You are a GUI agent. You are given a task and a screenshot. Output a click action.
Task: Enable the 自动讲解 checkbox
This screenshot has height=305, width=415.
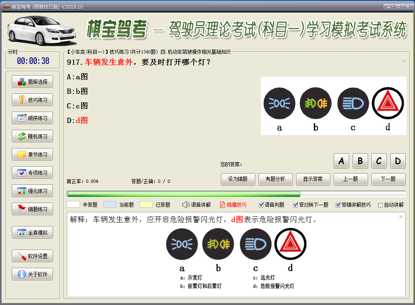tap(380, 205)
